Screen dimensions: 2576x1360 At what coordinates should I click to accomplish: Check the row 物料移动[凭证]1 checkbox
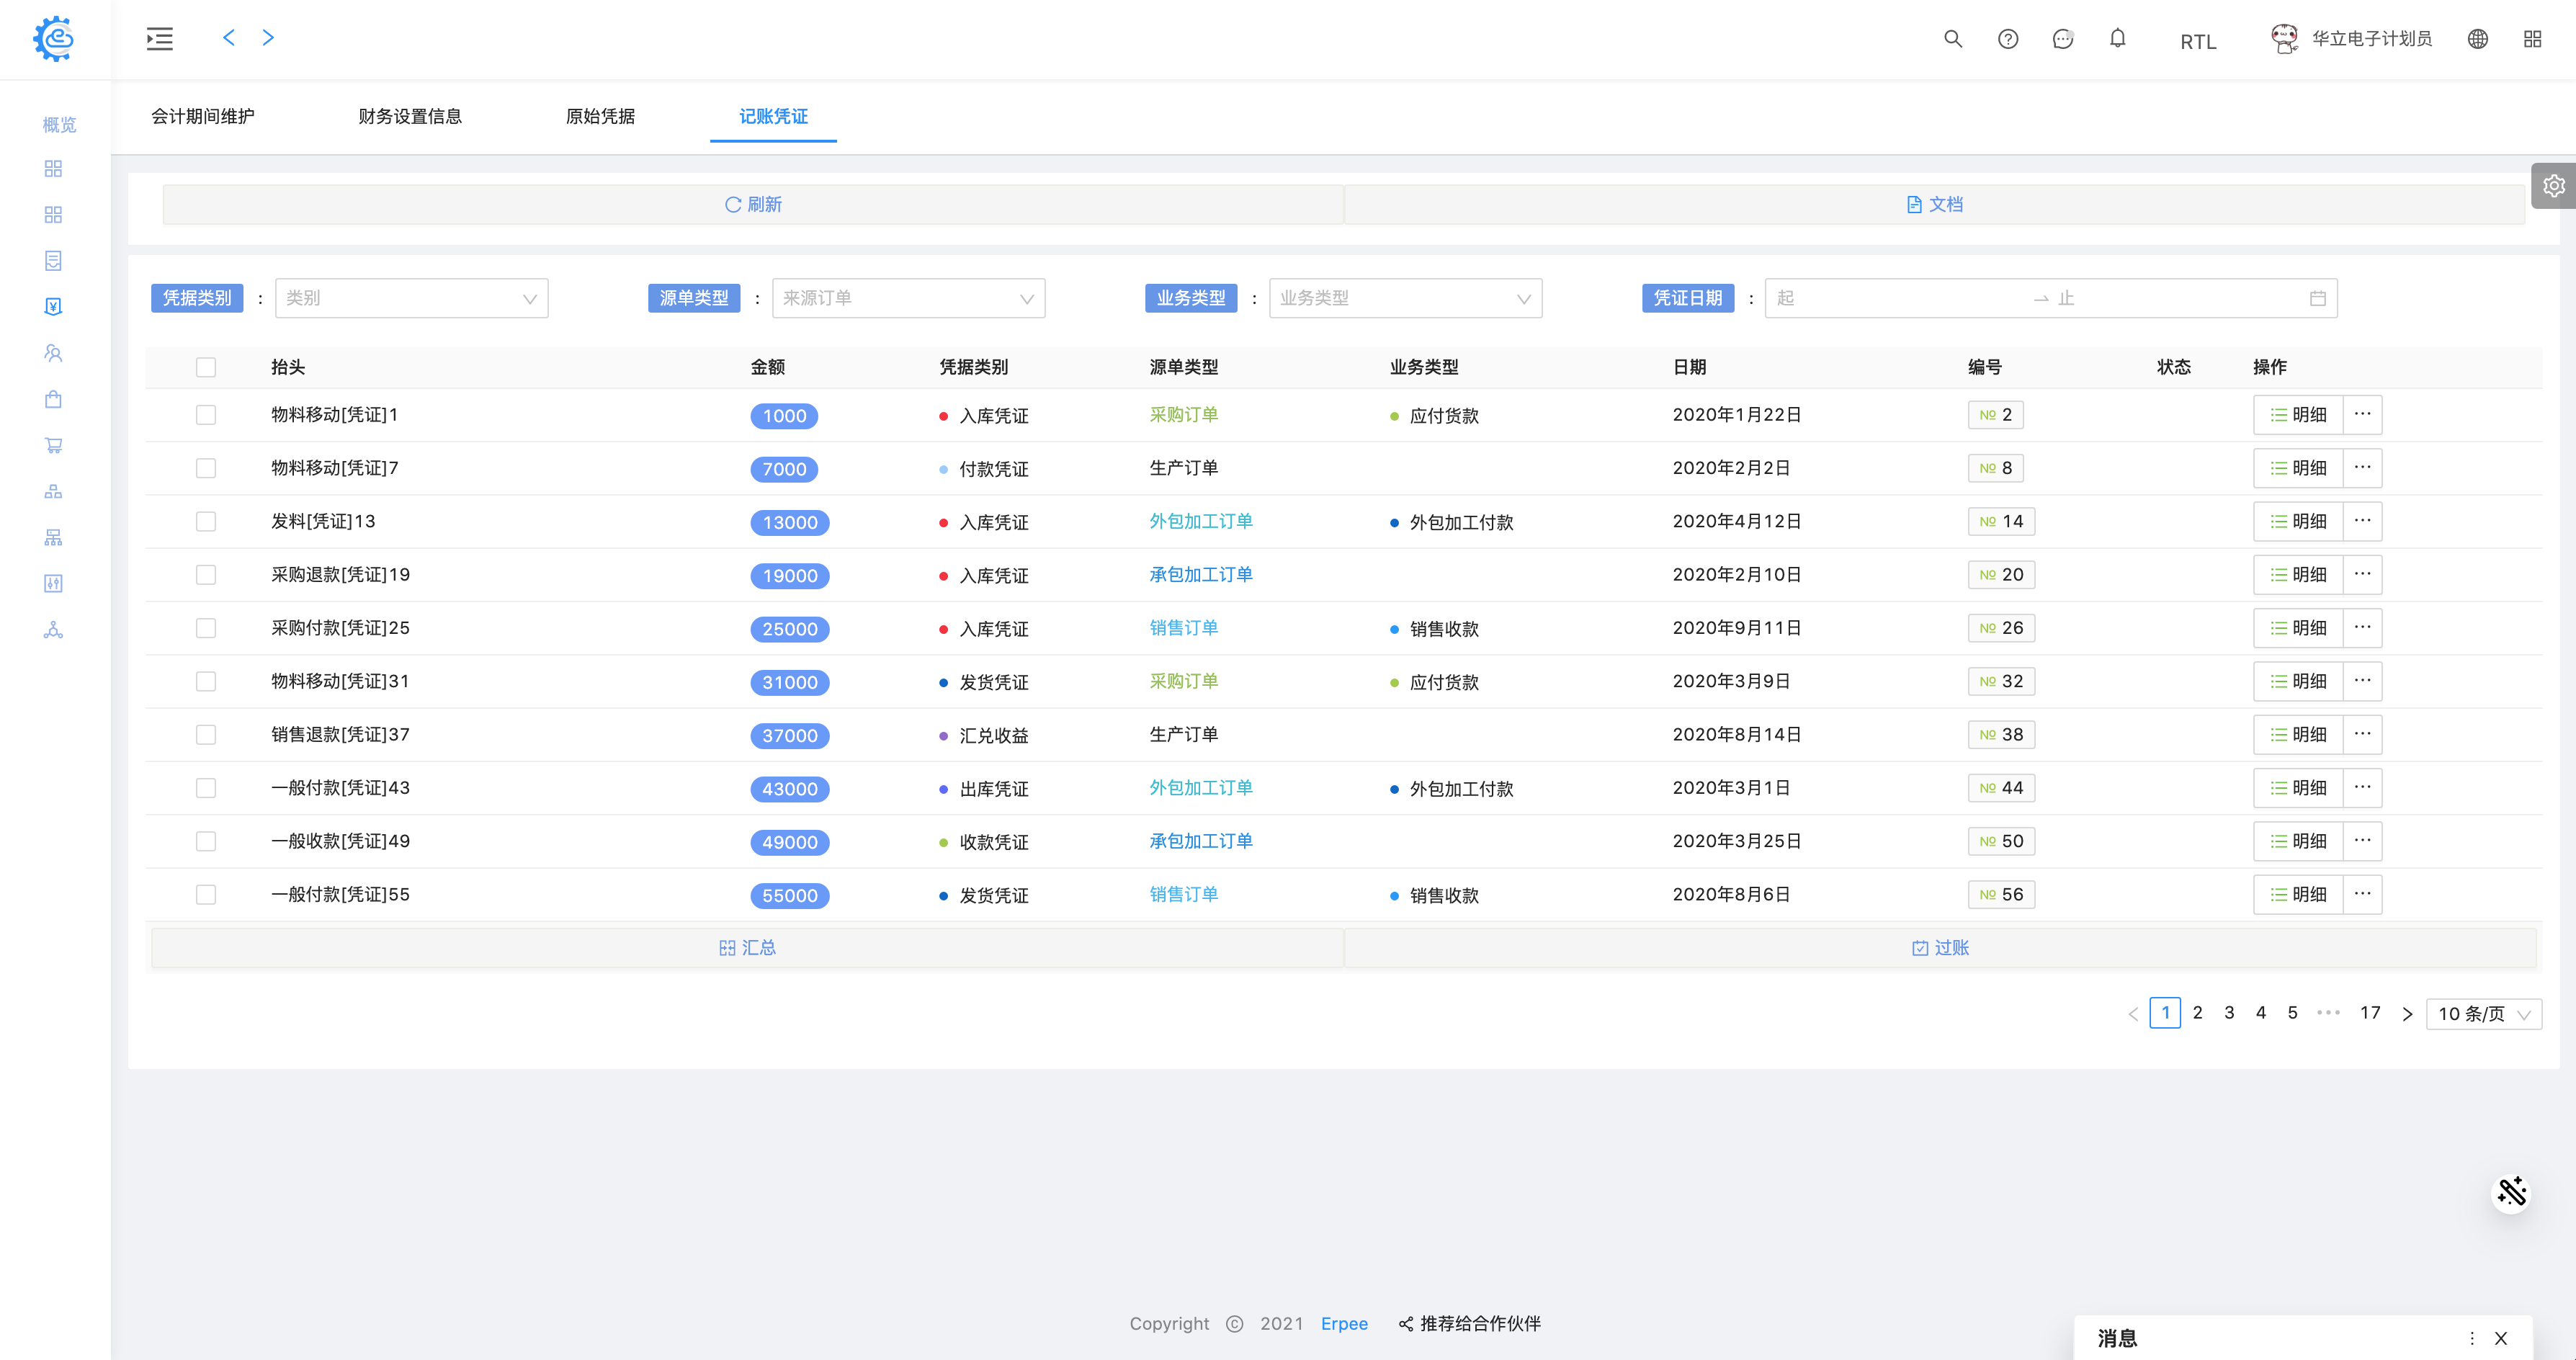coord(206,415)
